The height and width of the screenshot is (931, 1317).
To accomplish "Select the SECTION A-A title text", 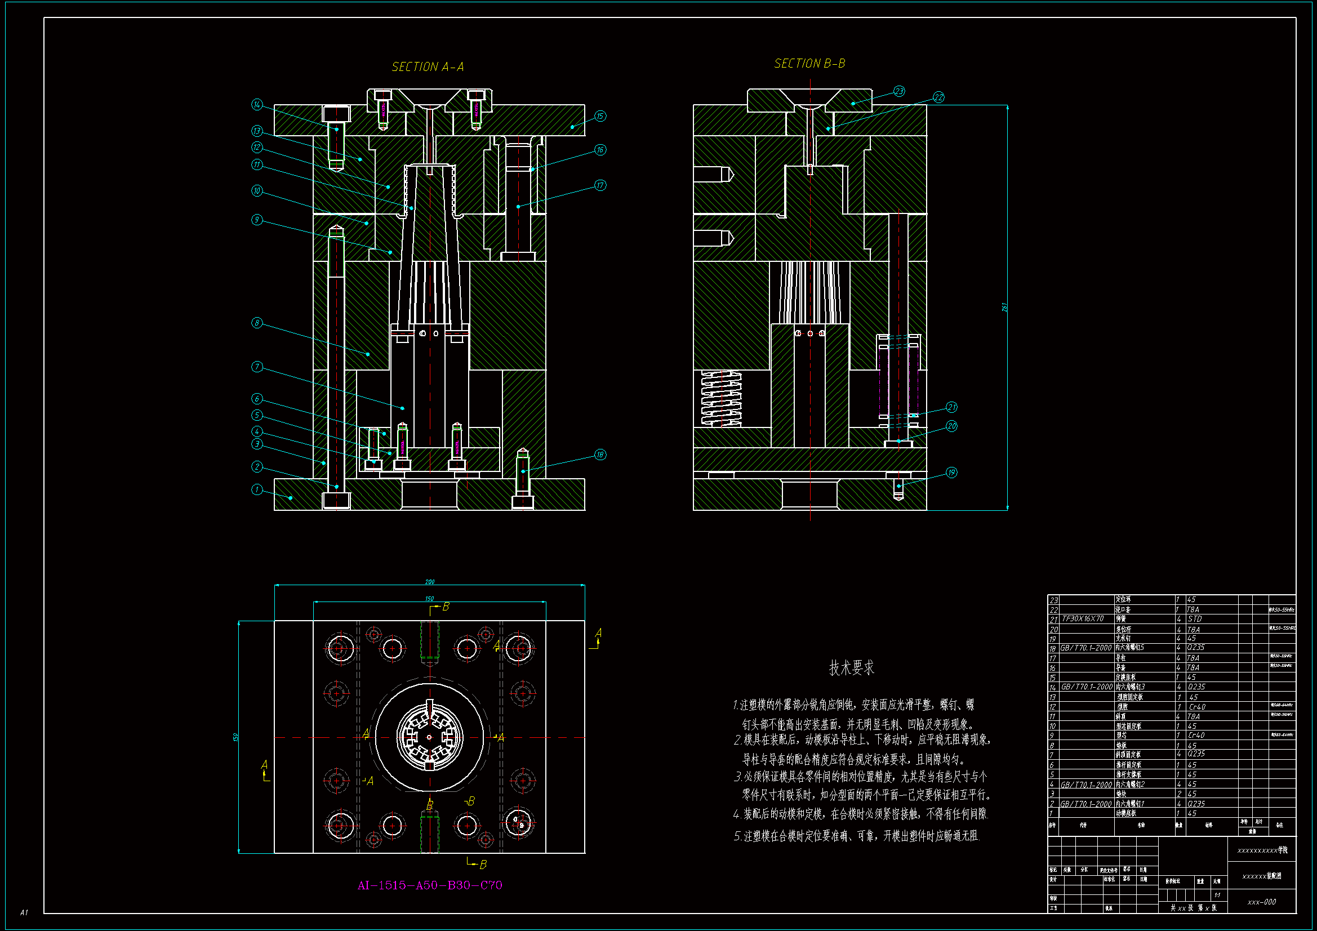I will (x=428, y=67).
